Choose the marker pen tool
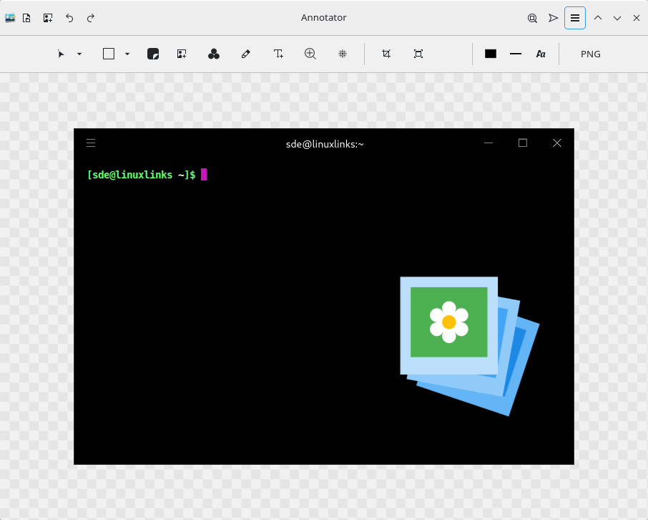This screenshot has width=648, height=520. (x=245, y=54)
